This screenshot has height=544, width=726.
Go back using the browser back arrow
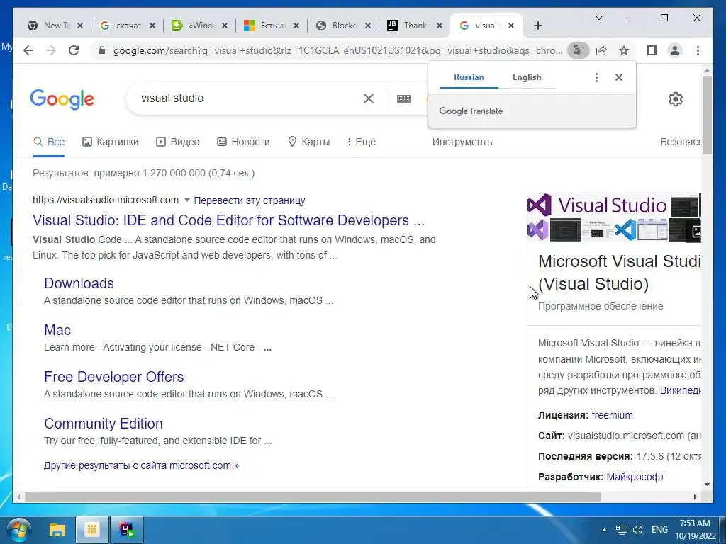[x=28, y=50]
